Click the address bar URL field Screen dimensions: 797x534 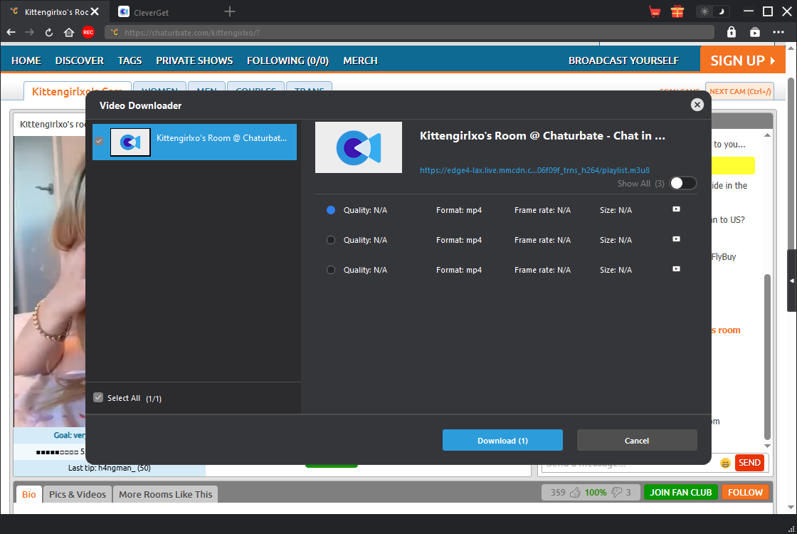click(x=409, y=33)
